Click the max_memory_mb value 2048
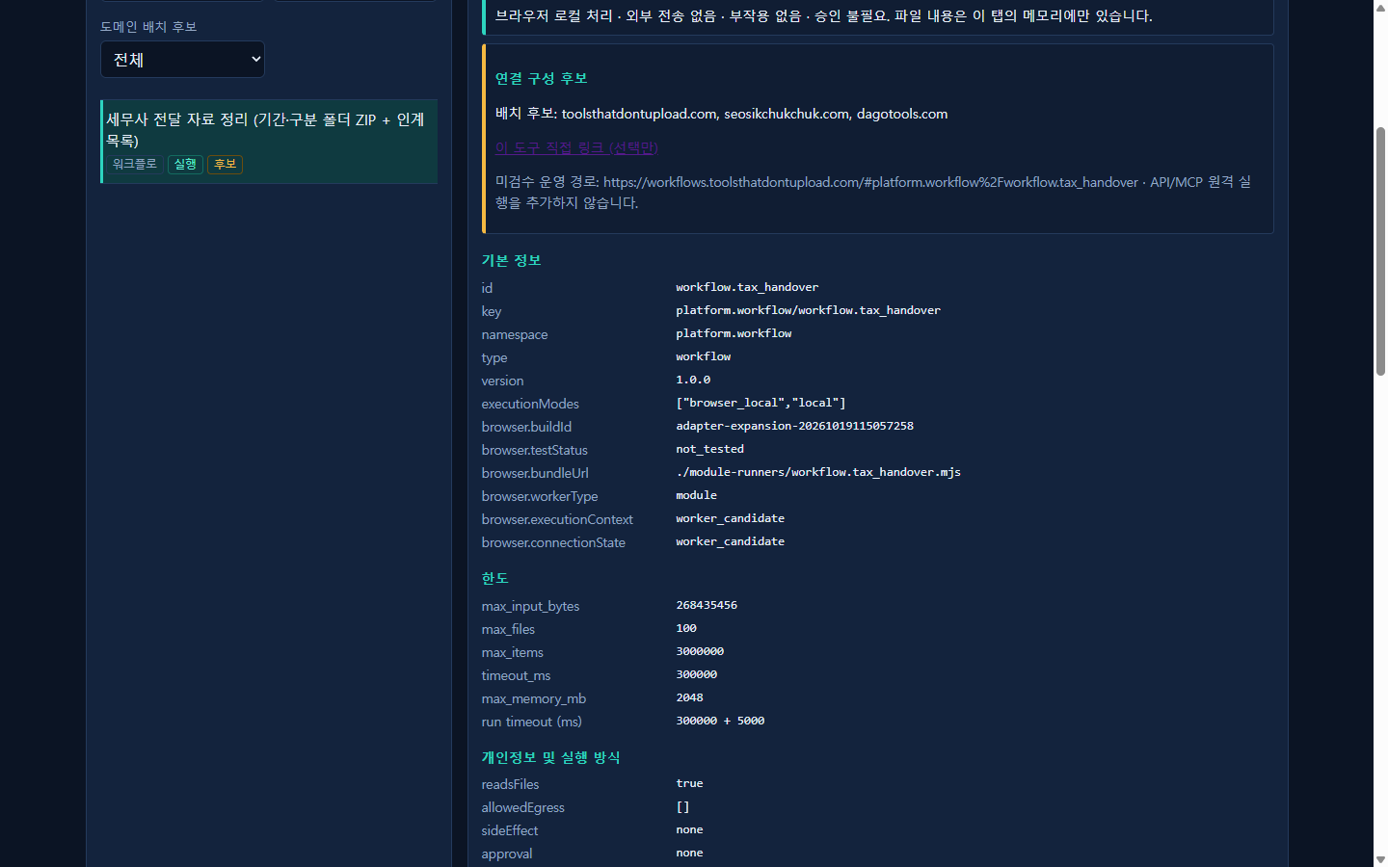This screenshot has width=1388, height=867. [x=689, y=697]
